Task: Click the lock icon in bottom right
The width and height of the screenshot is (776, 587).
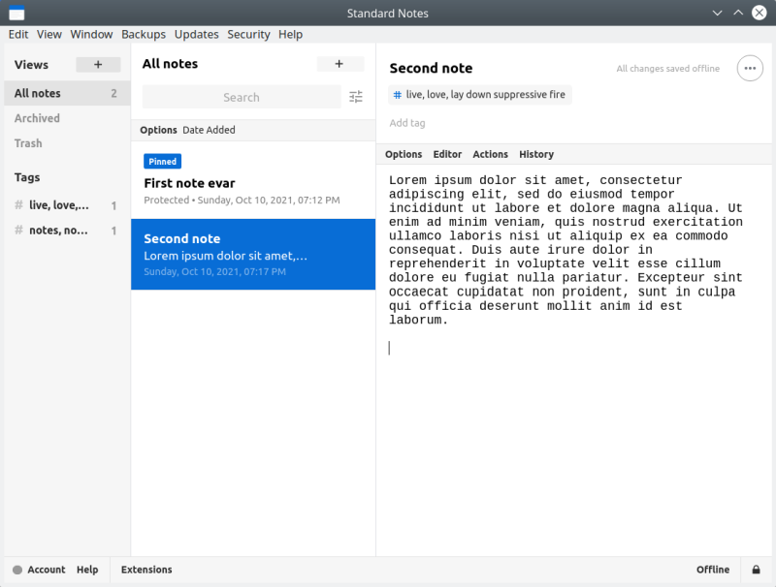Action: tap(756, 570)
